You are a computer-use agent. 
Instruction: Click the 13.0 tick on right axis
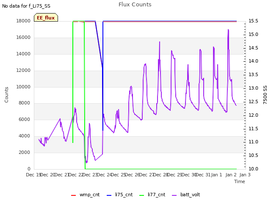point(253,88)
